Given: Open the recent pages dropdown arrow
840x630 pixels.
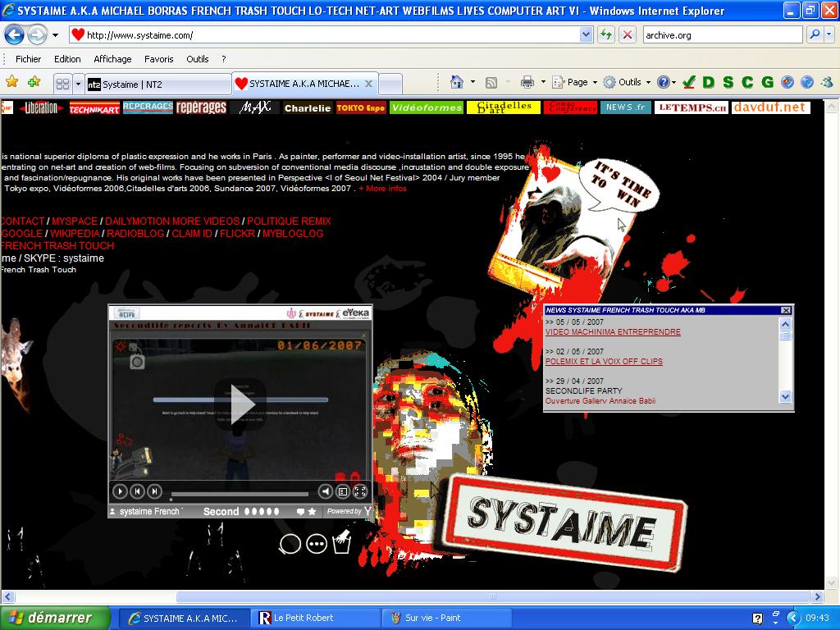Looking at the screenshot, I should coord(55,35).
